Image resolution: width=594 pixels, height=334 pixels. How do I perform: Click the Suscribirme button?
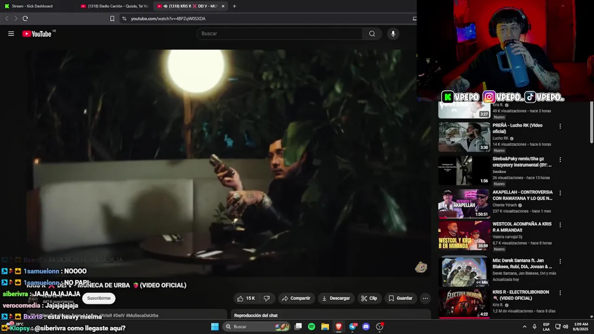pyautogui.click(x=99, y=298)
